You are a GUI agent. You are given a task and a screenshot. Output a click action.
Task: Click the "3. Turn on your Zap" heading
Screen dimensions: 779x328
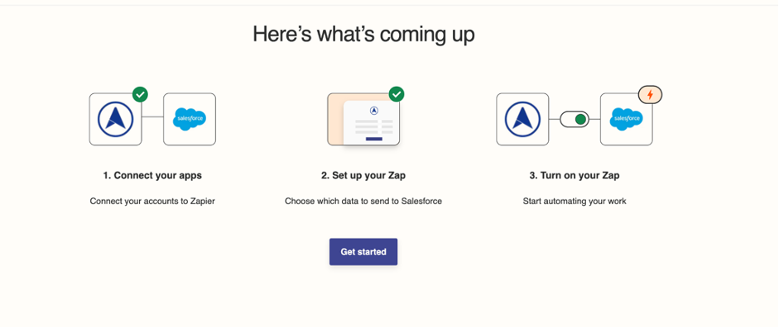(x=575, y=175)
